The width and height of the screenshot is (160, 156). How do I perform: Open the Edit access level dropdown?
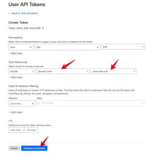(123, 47)
